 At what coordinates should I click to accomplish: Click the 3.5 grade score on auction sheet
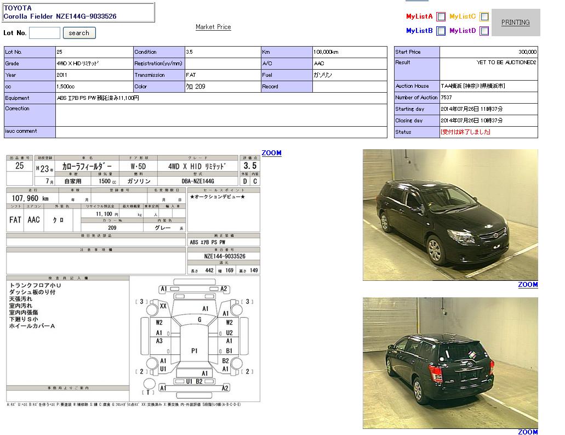(x=250, y=166)
